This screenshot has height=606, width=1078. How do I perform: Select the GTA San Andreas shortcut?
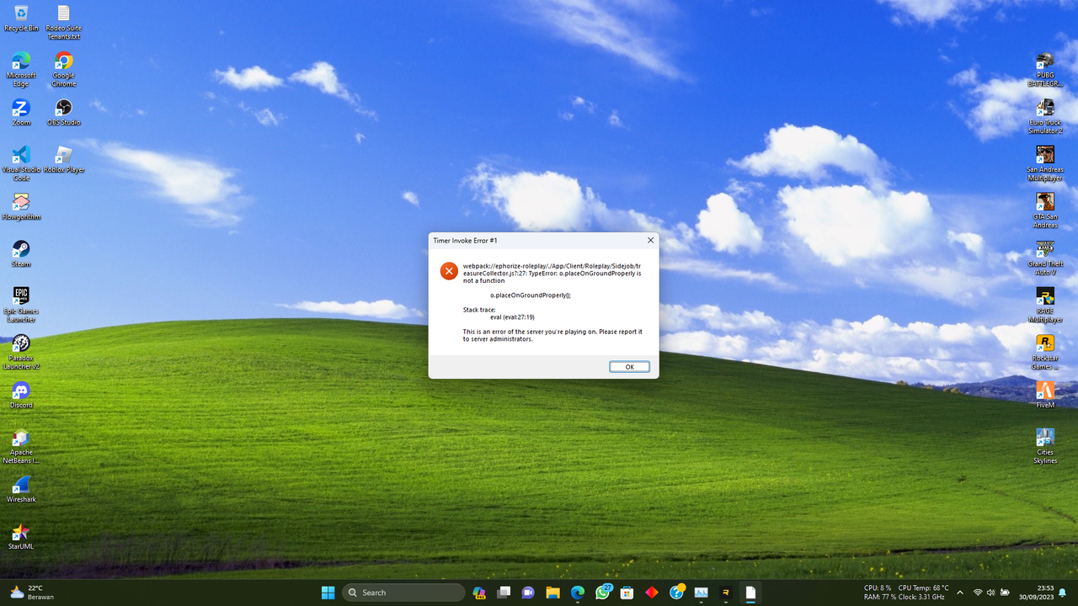pos(1045,210)
